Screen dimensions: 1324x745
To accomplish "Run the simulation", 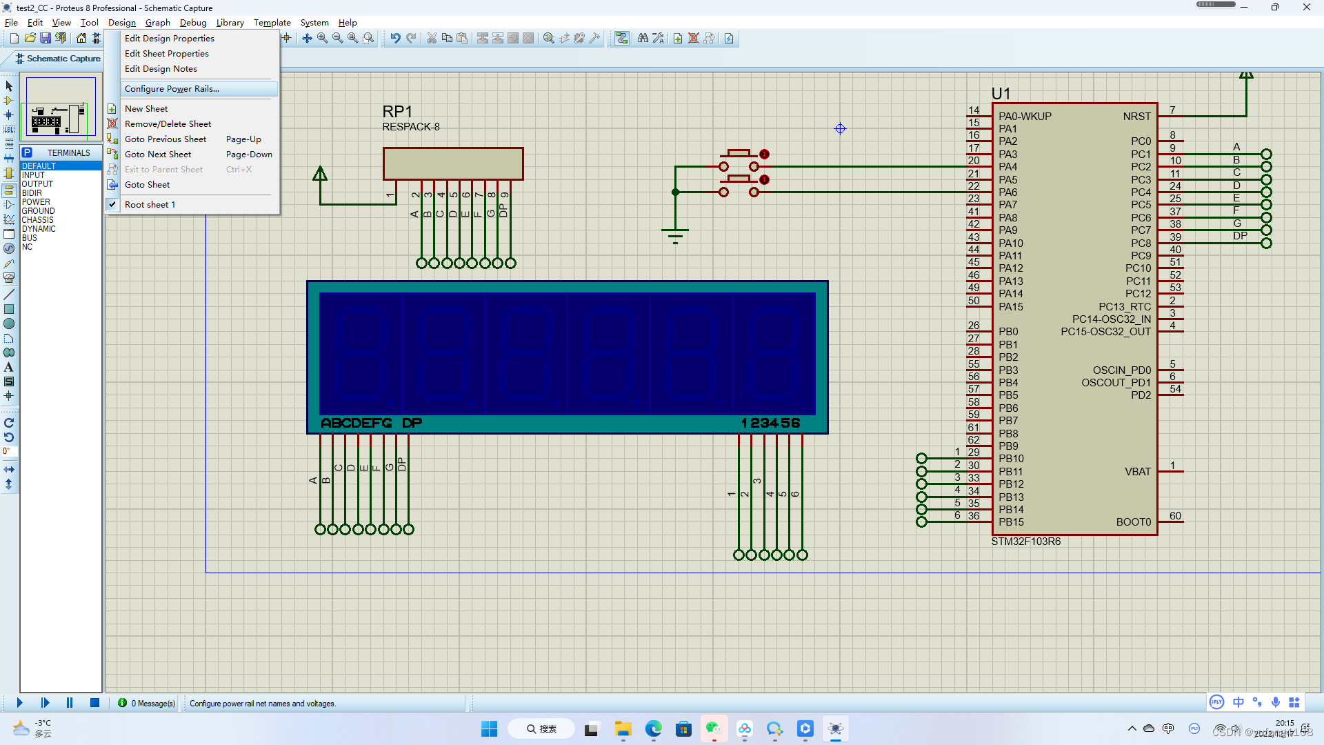I will 19,702.
